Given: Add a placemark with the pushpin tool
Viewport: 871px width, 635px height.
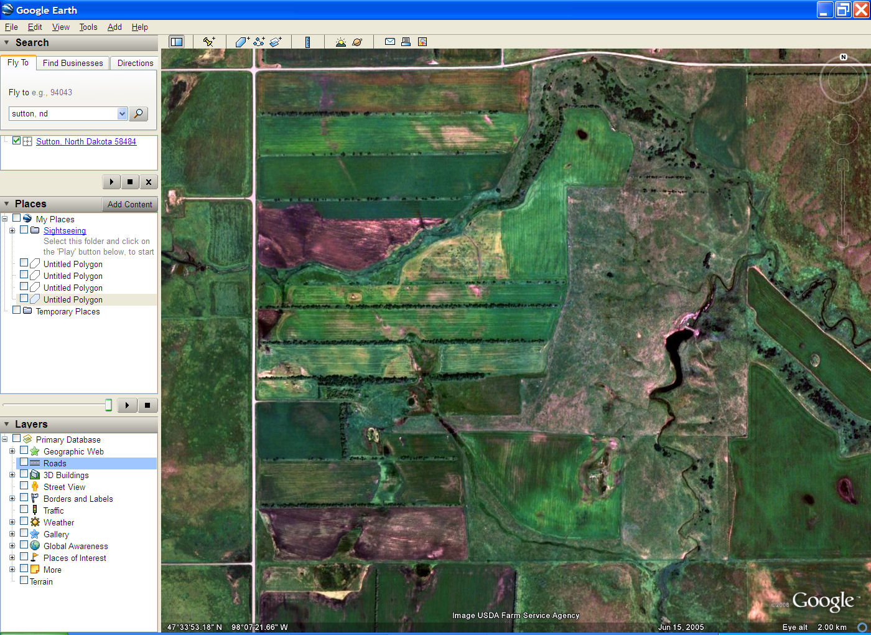Looking at the screenshot, I should click(209, 42).
